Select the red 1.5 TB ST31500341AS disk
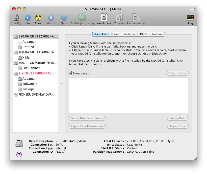 click(36, 73)
